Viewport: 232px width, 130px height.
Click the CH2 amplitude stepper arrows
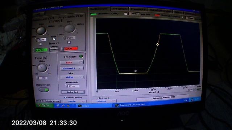tap(64, 38)
